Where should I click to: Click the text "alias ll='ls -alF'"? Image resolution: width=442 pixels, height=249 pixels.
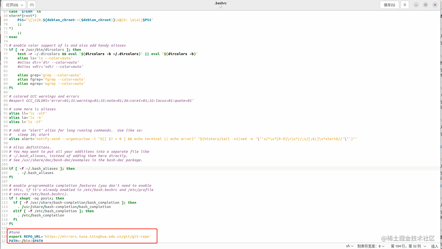click(x=28, y=113)
